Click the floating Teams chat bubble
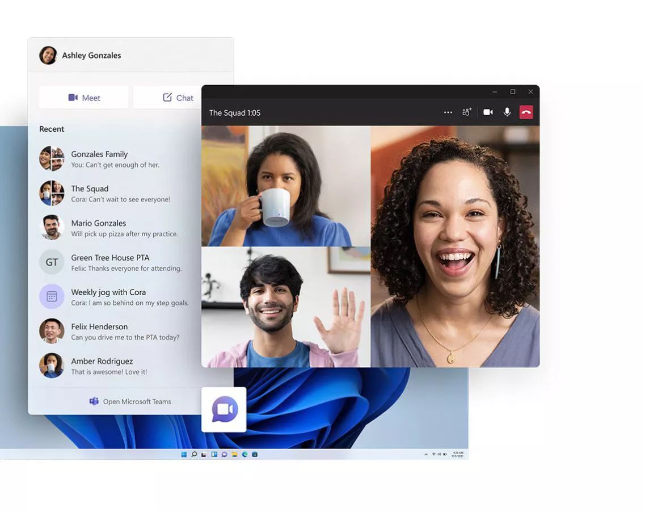Viewport: 645px width, 511px height. pyautogui.click(x=224, y=409)
